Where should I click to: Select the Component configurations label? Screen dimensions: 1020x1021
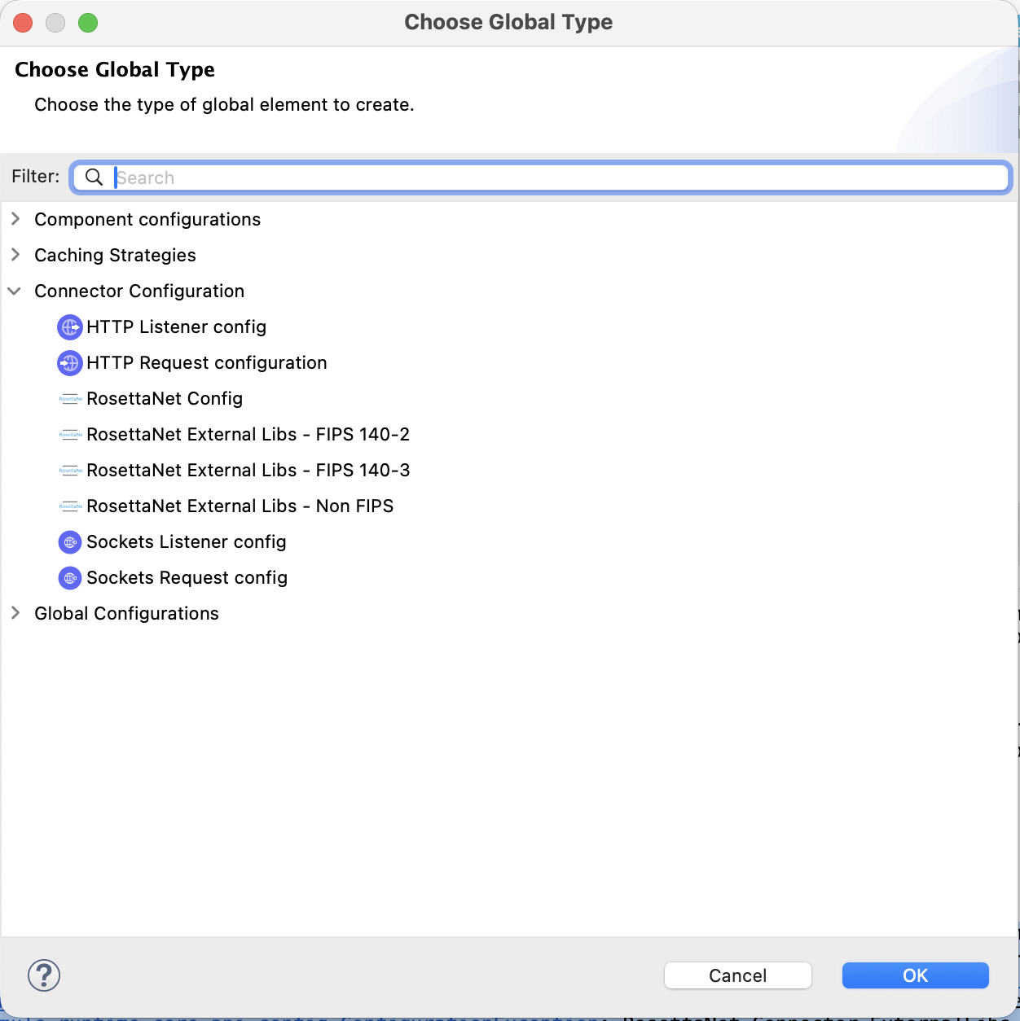coord(147,220)
